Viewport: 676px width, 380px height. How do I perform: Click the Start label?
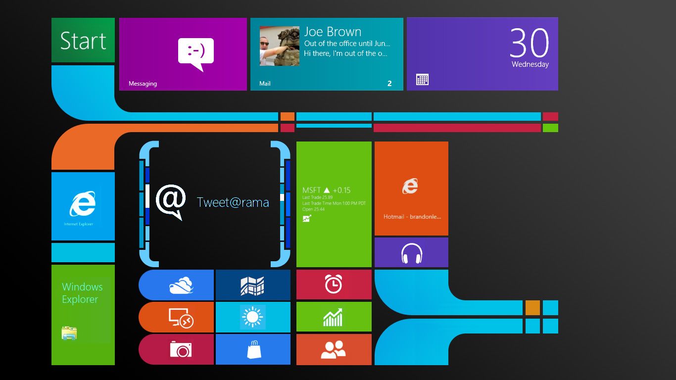[x=83, y=41]
